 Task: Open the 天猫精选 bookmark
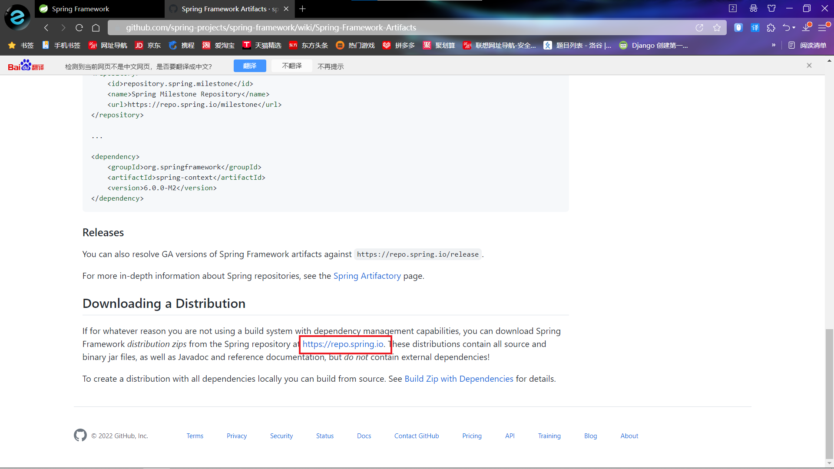pos(262,45)
